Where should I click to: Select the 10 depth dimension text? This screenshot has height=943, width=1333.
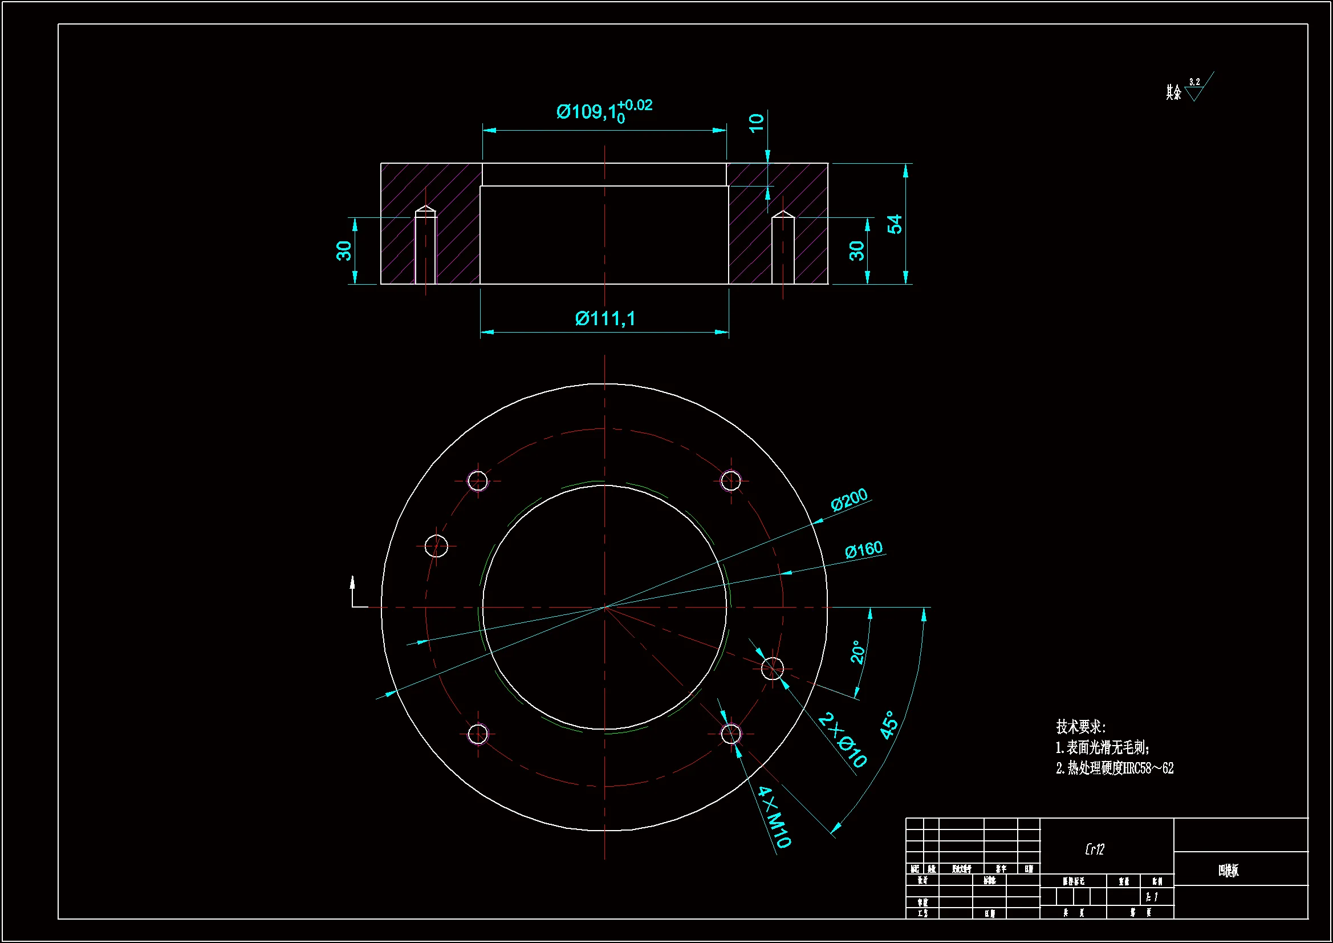click(x=756, y=123)
